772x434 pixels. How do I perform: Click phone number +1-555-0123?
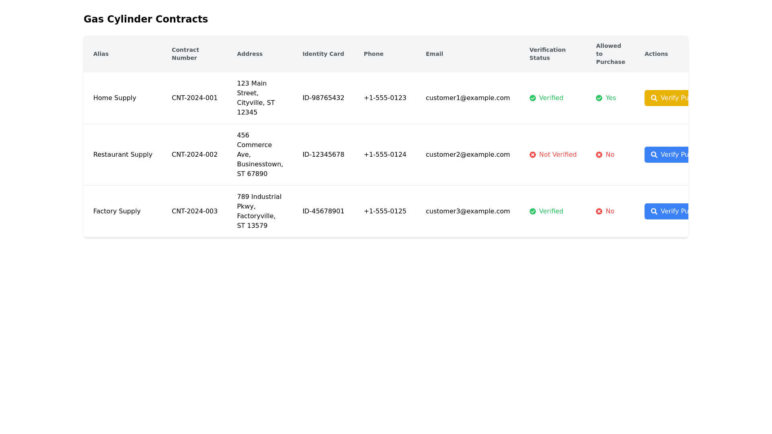385,98
